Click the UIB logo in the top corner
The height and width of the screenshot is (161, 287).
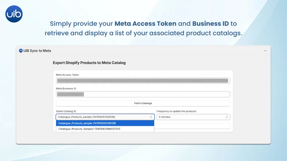pyautogui.click(x=14, y=14)
